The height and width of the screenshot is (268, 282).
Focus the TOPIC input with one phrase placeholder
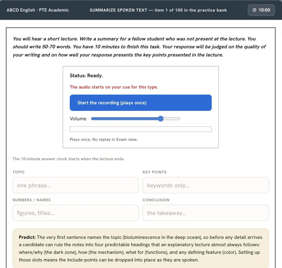pos(76,185)
